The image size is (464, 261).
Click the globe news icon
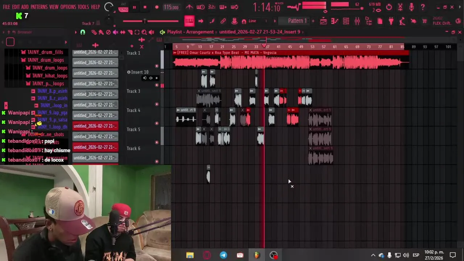tap(459, 21)
